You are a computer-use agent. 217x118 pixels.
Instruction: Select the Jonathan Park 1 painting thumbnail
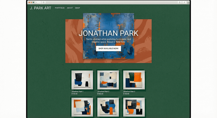pos(82,80)
